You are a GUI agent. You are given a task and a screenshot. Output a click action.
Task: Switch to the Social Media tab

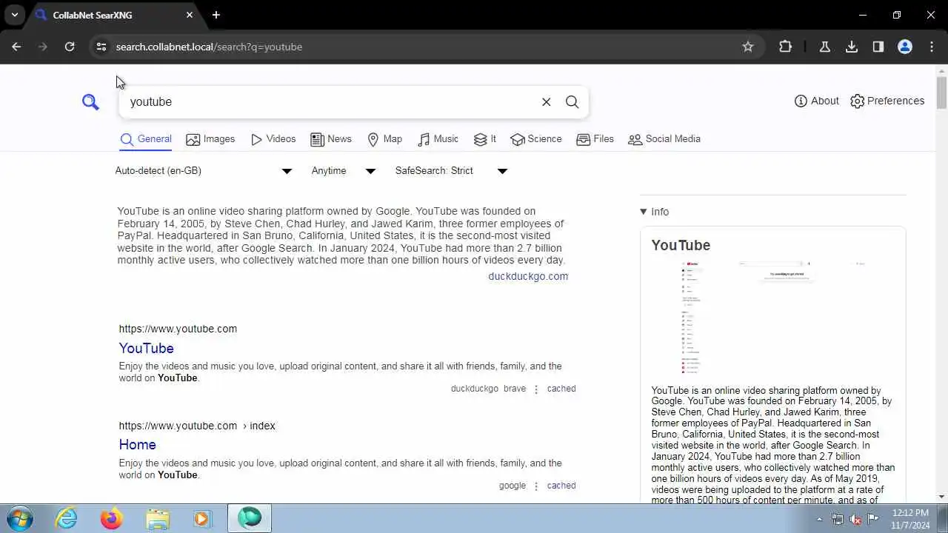664,139
